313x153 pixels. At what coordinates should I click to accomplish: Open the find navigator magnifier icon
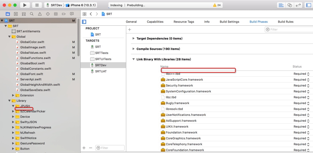(32, 14)
